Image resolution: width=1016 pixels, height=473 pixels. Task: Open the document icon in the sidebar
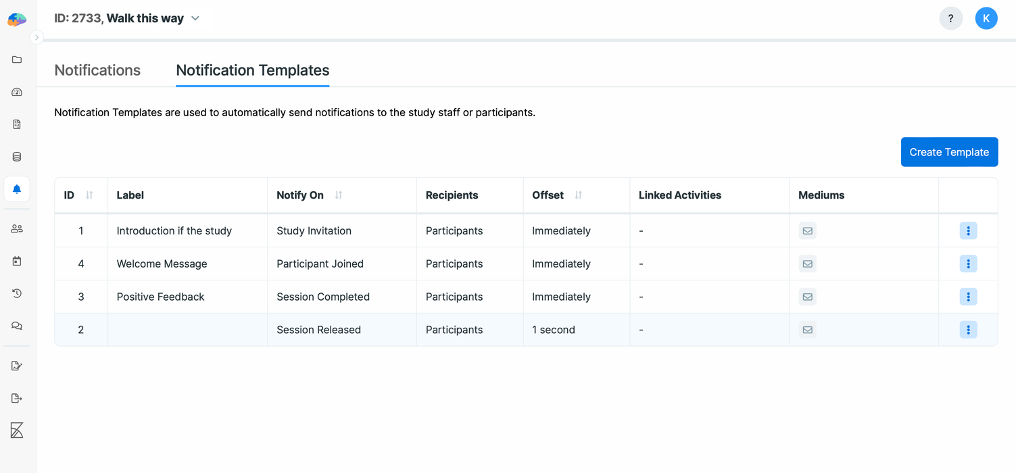(x=16, y=124)
